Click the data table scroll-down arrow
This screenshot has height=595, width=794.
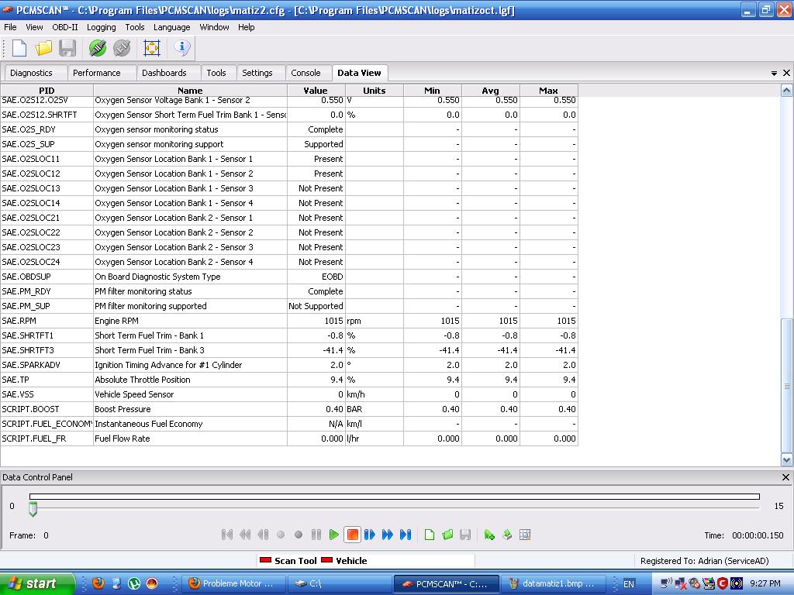click(x=786, y=460)
